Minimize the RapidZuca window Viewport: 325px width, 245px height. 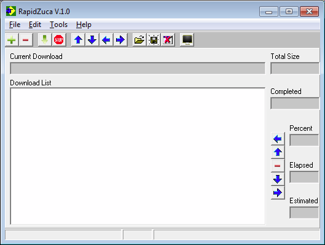268,12
